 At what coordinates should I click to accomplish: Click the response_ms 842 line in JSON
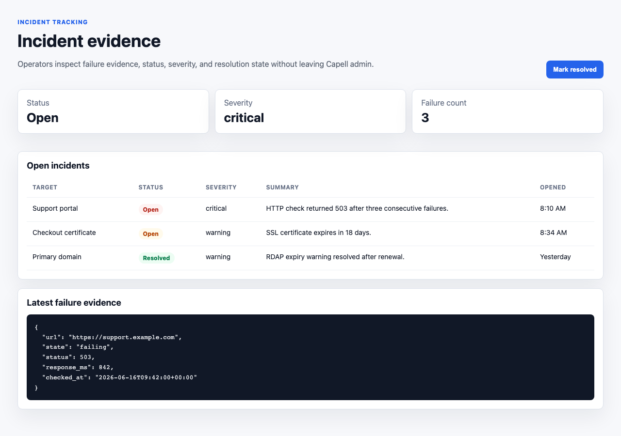78,368
